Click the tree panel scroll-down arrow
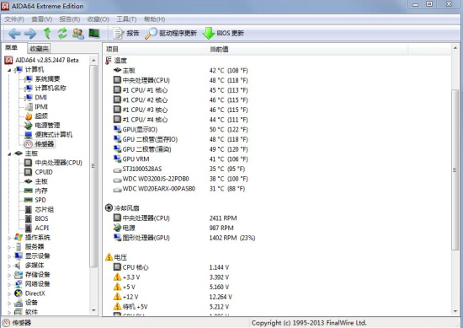Viewport: 463px width, 328px height. click(x=93, y=310)
